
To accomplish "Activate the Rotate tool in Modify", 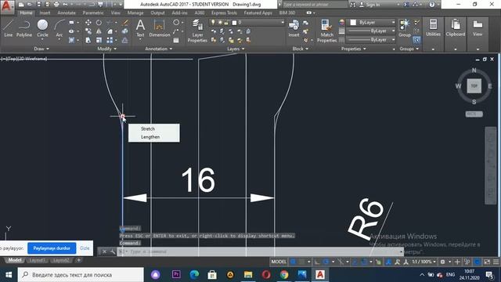I will coord(99,23).
